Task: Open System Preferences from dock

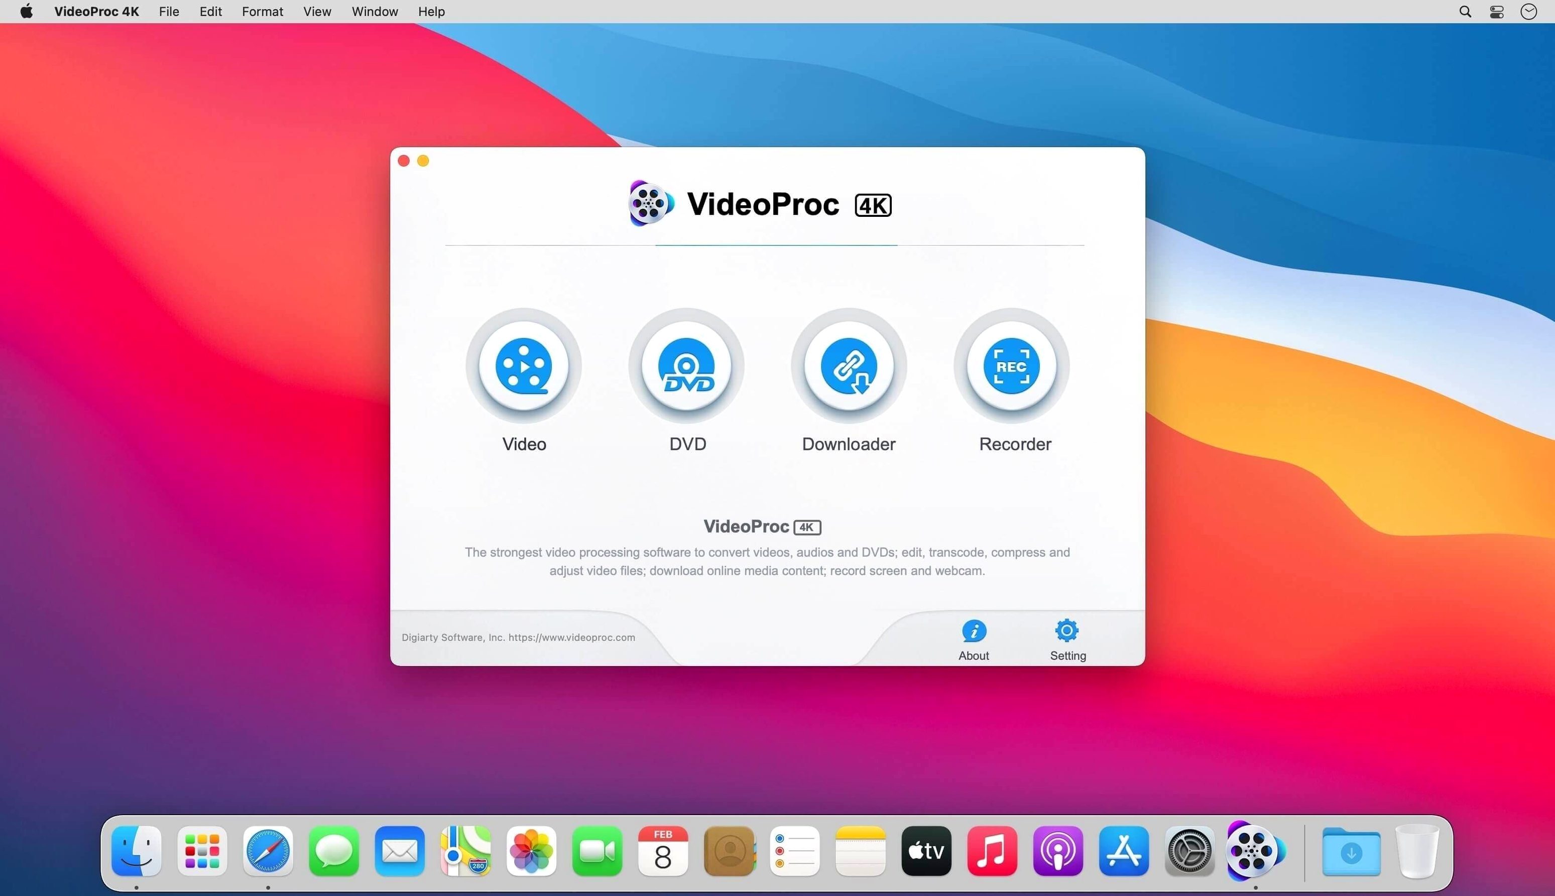Action: [x=1190, y=851]
